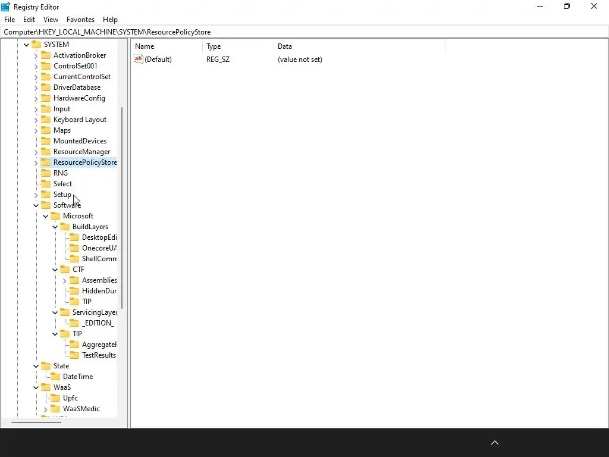Click the DesktopEdi folder icon

tap(74, 237)
